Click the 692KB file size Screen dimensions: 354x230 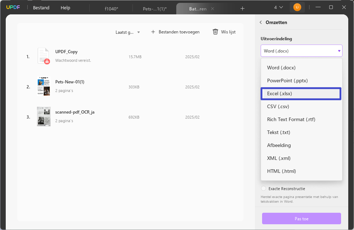click(x=134, y=117)
